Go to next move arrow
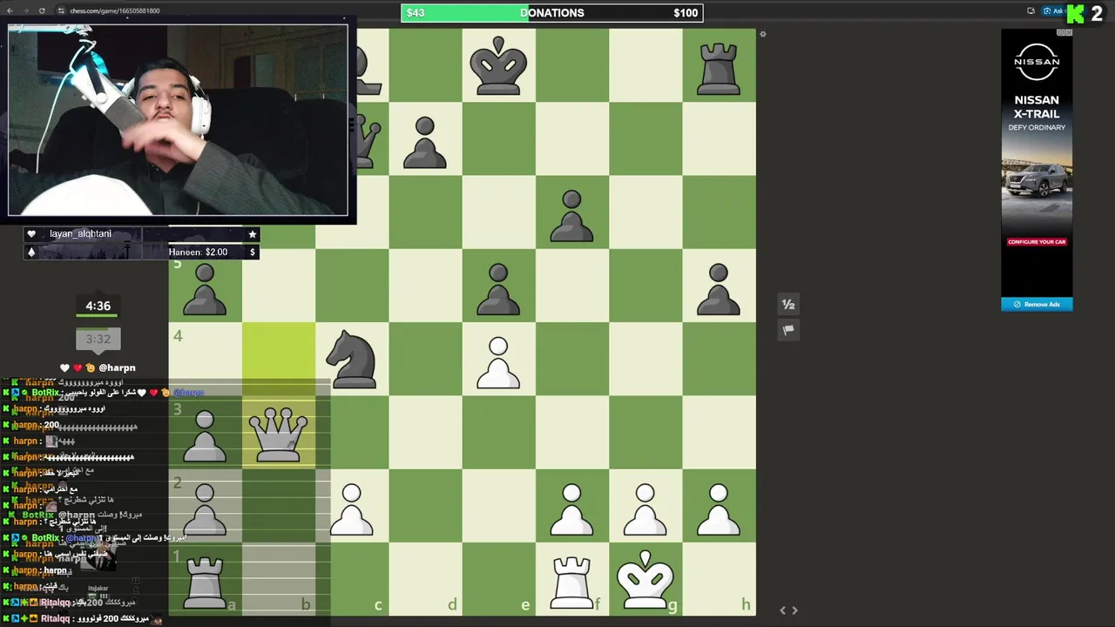 tap(794, 610)
